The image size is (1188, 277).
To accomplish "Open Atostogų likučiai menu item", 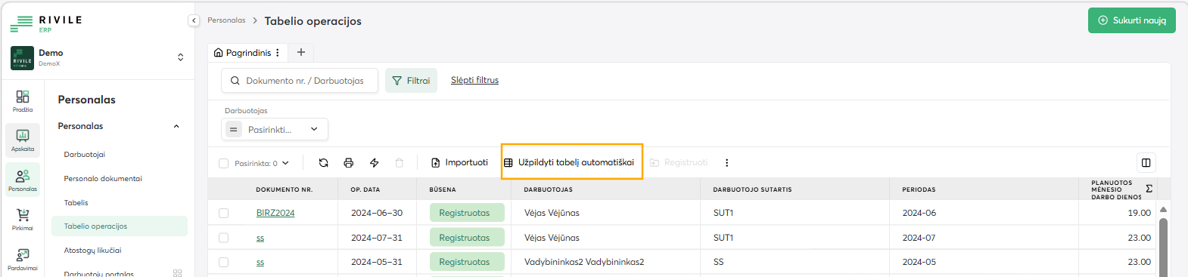I will [92, 251].
